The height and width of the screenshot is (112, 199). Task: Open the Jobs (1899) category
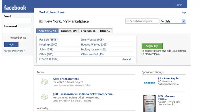[x=46, y=49]
